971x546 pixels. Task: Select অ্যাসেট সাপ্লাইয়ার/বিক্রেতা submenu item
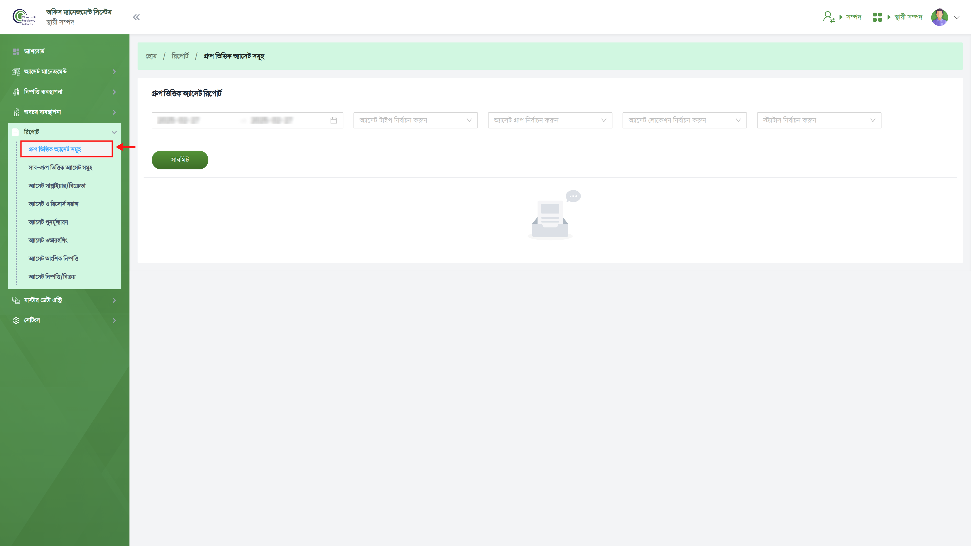click(x=57, y=186)
